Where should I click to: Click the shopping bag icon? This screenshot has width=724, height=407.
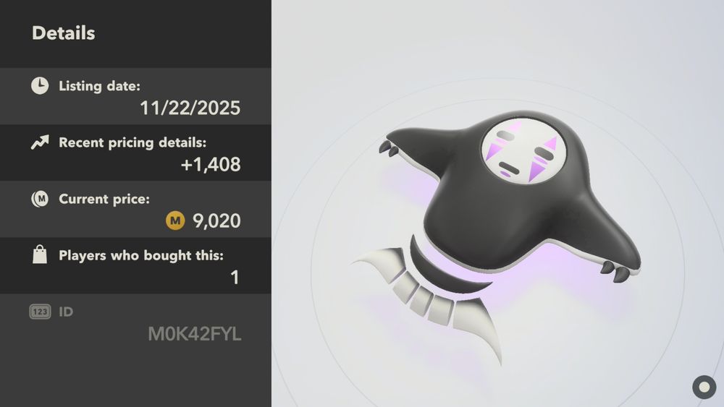click(x=40, y=254)
